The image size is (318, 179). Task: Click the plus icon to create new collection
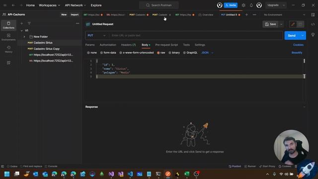click(22, 23)
